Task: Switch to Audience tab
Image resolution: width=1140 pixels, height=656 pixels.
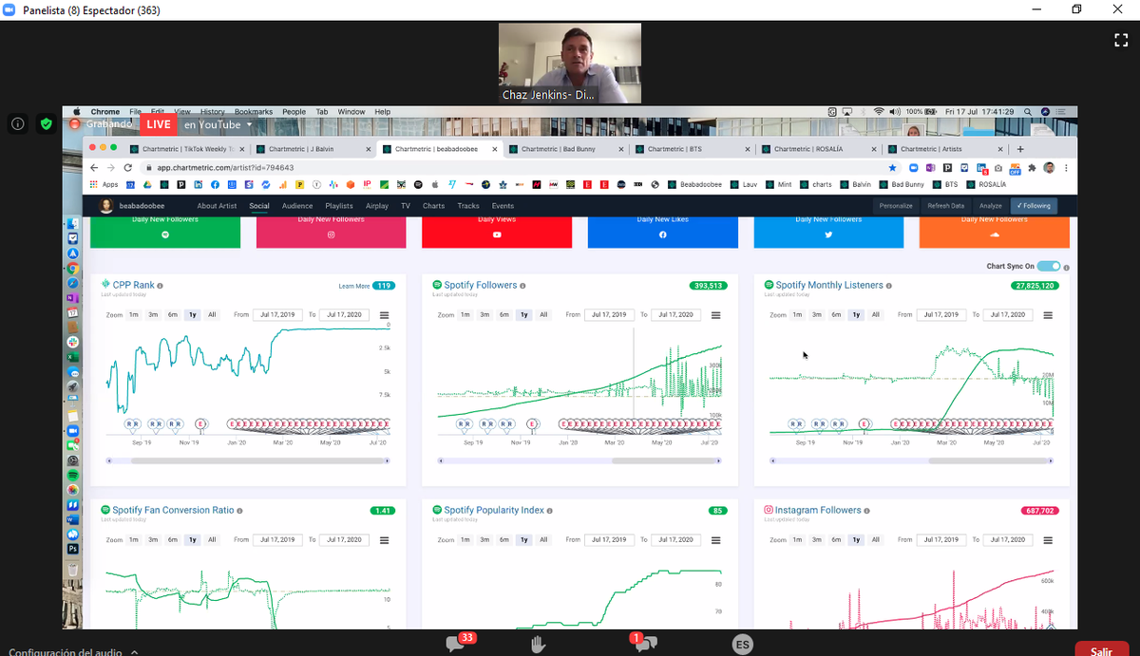Action: click(x=297, y=206)
